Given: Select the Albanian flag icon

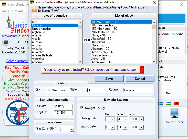Looking at the screenshot, I should 177,103.
